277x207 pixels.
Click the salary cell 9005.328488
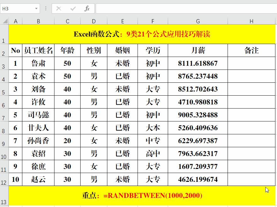tap(198, 115)
